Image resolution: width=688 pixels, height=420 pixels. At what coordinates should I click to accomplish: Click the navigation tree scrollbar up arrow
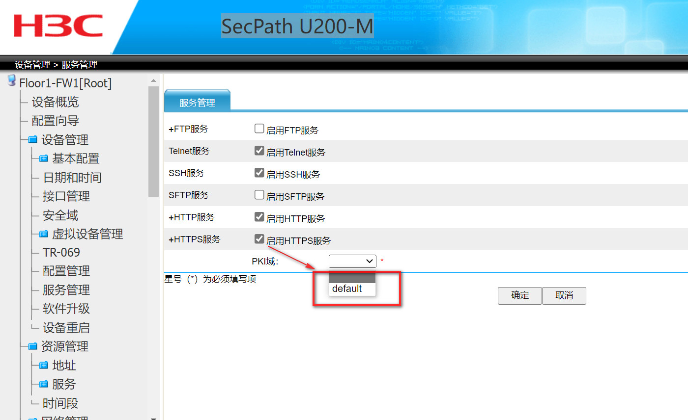(153, 80)
